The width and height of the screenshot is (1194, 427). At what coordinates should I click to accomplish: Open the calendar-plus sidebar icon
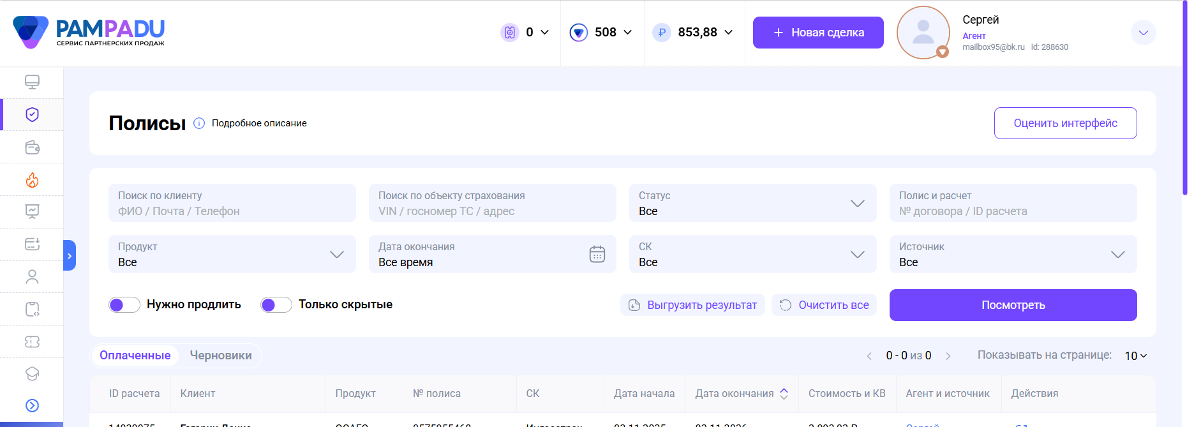32,244
